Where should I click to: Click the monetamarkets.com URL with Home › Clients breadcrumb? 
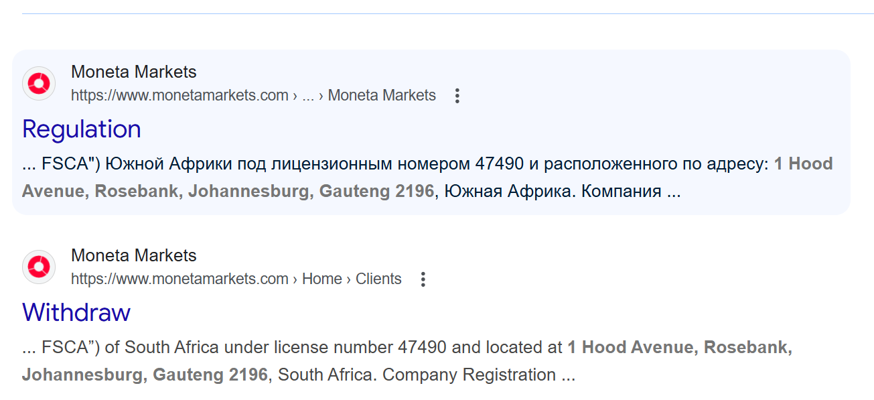pos(236,279)
